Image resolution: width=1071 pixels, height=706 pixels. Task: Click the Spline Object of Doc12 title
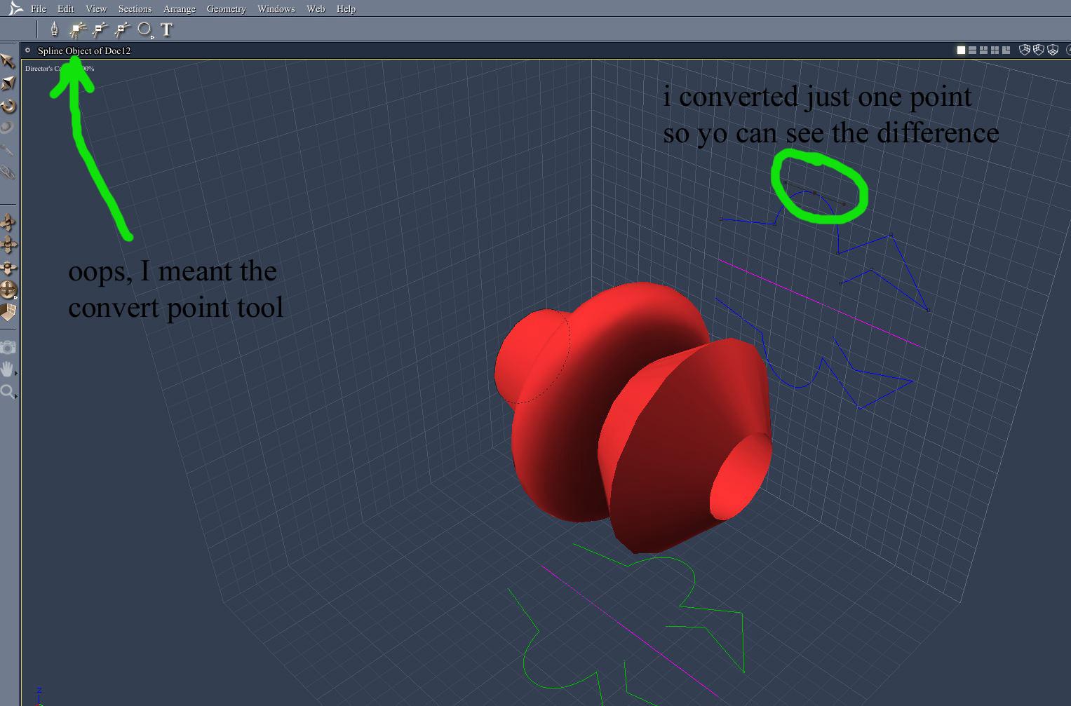[84, 50]
